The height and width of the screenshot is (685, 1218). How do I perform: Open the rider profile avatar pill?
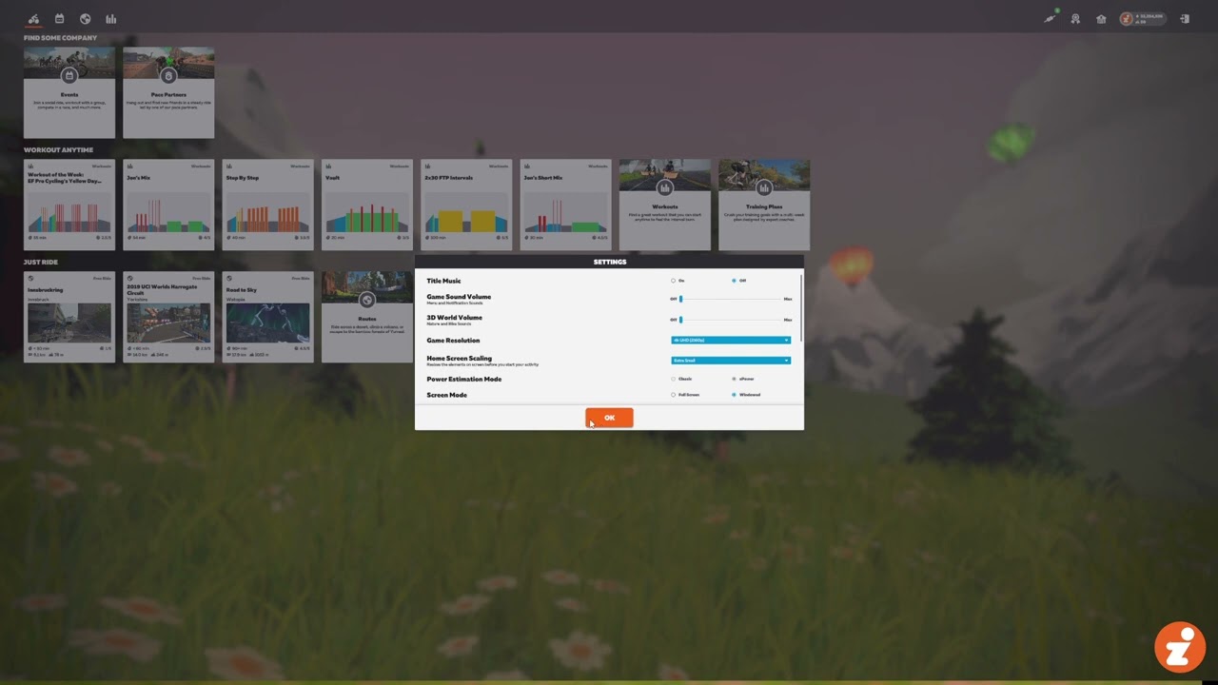coord(1142,18)
